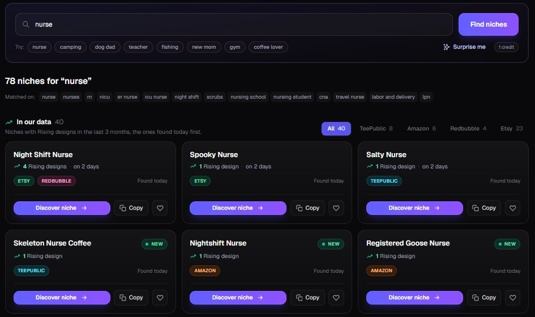This screenshot has width=535, height=317.
Task: Favorite the Spooky Nurse niche
Action: point(336,208)
